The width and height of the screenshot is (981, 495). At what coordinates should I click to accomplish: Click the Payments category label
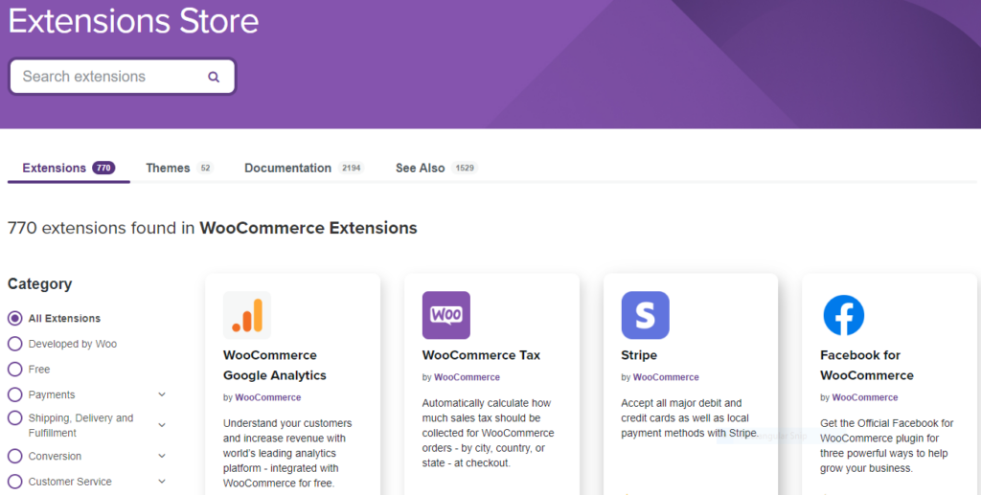(52, 395)
